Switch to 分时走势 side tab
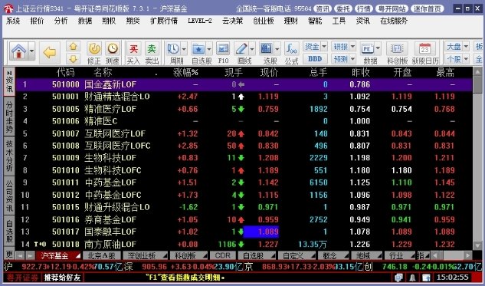 point(9,117)
